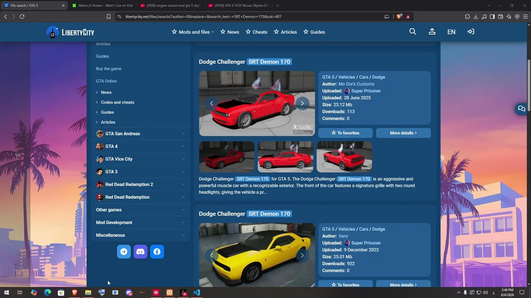Switch to the engine sound mod YouTube tab
Screen dimensions: 531x298
click(170, 5)
